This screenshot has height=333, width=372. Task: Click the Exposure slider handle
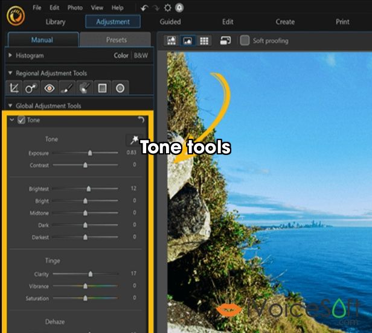(90, 153)
